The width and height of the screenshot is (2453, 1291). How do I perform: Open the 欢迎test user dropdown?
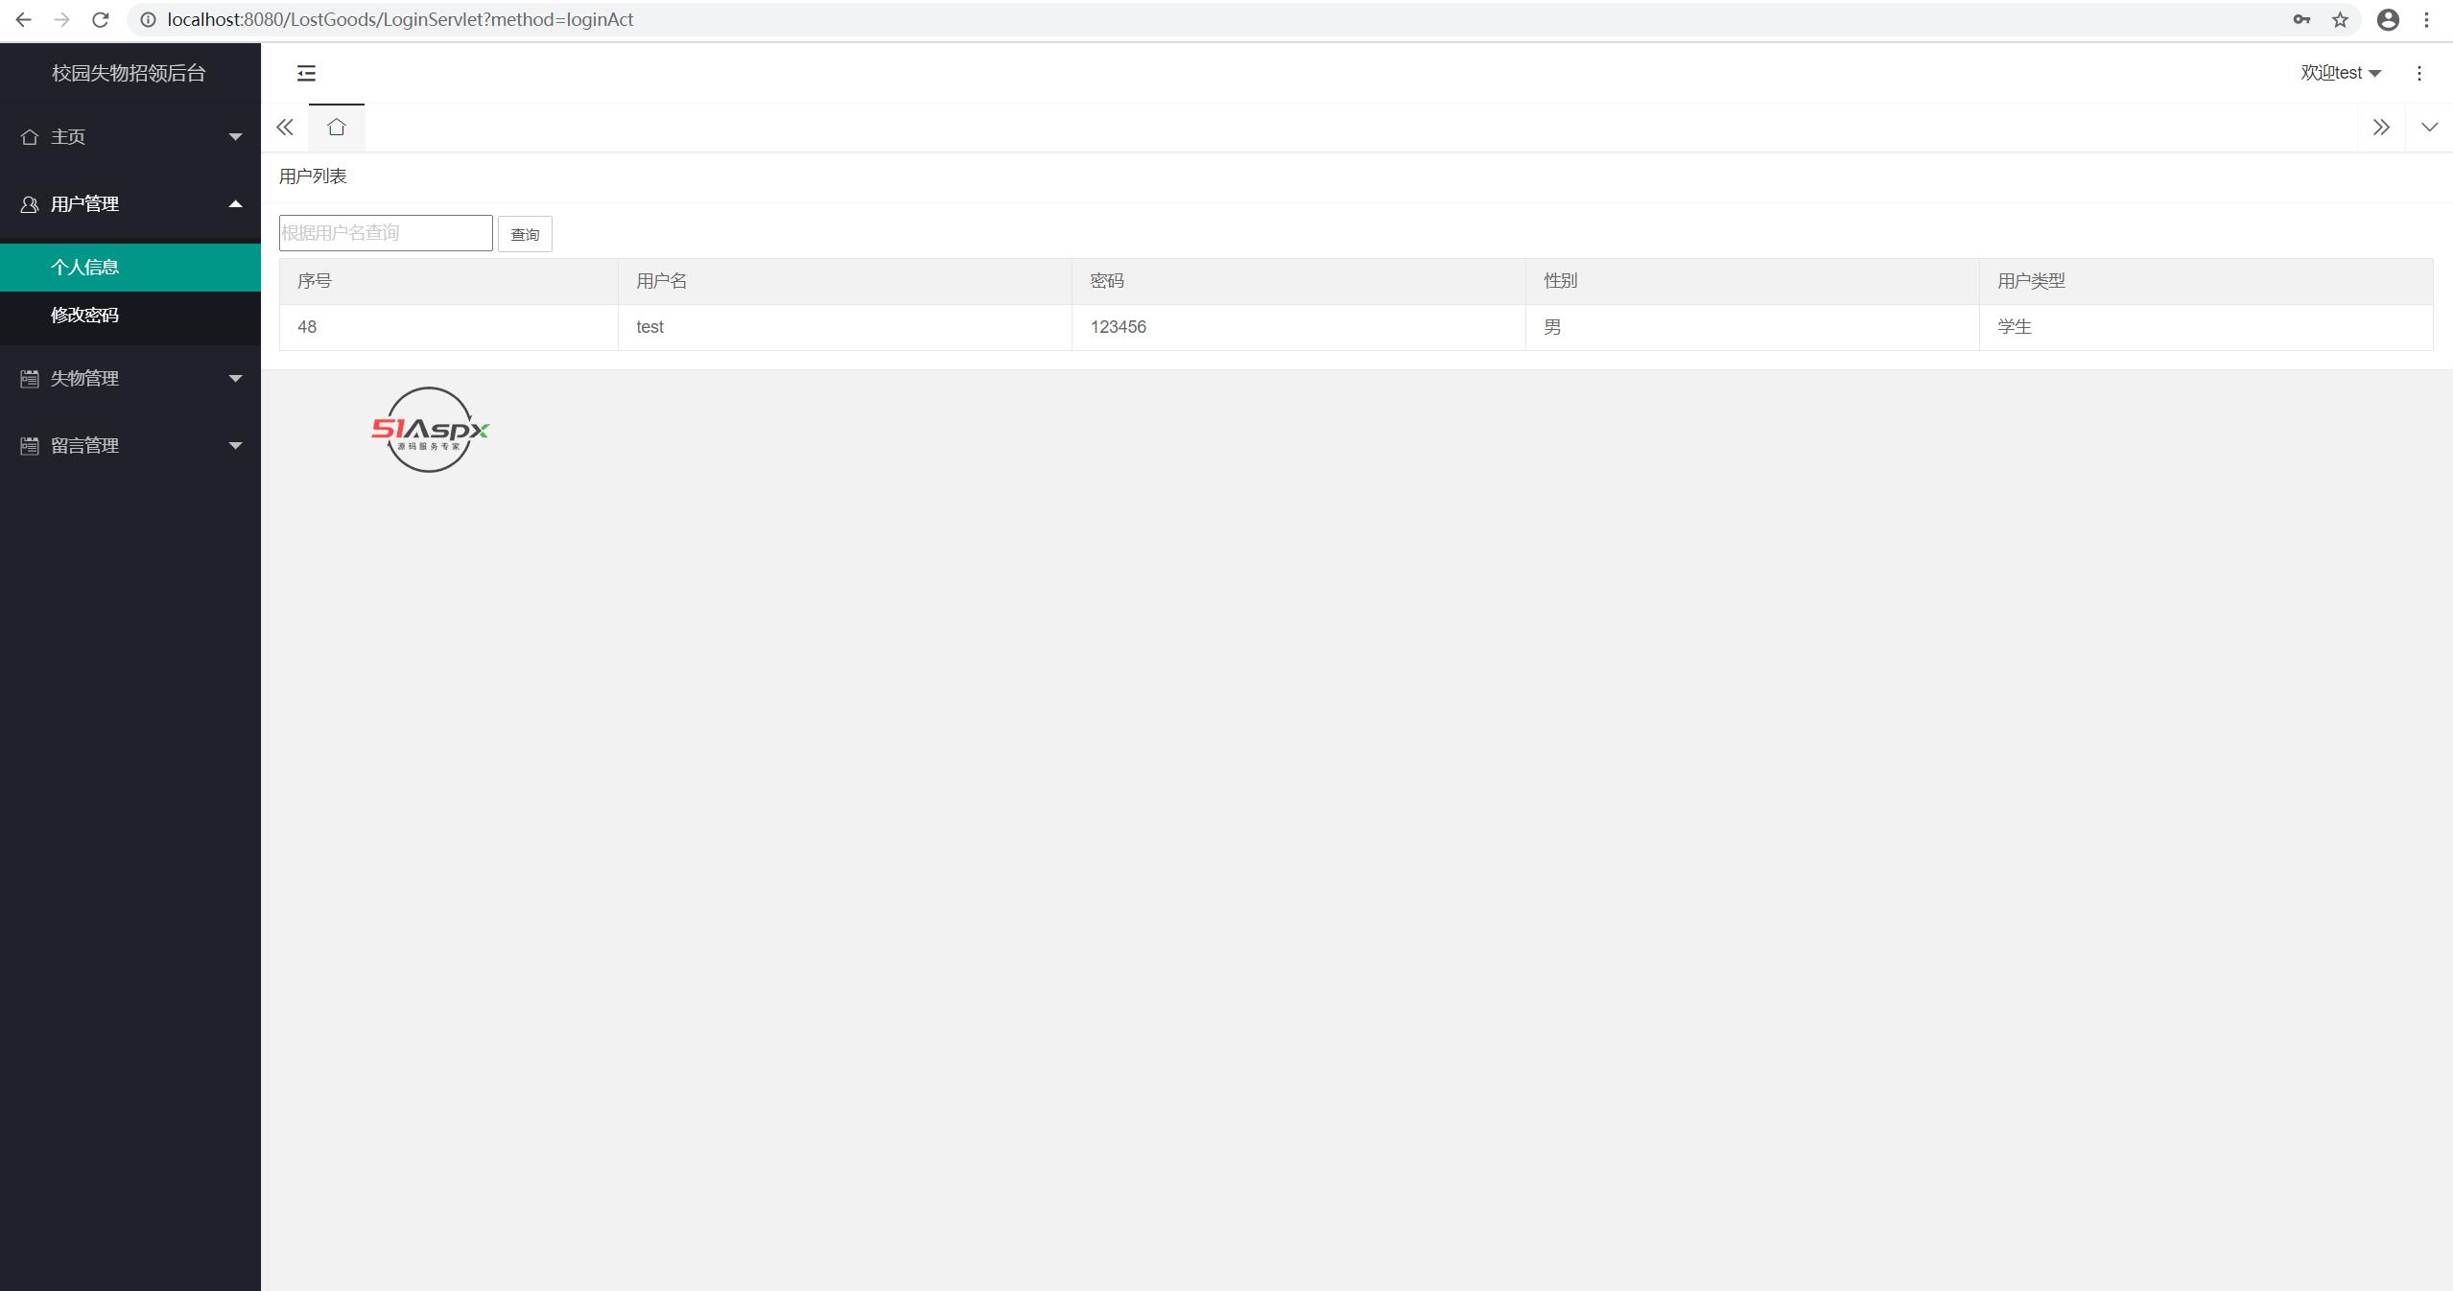[x=2340, y=73]
